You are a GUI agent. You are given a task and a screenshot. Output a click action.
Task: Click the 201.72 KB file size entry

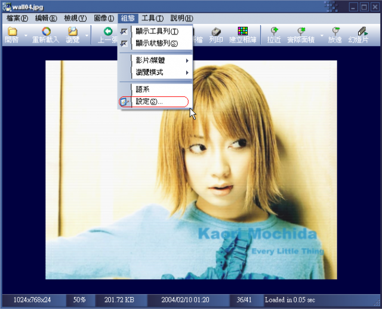pyautogui.click(x=119, y=299)
